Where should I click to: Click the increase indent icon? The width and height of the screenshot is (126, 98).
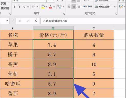[90, 7]
